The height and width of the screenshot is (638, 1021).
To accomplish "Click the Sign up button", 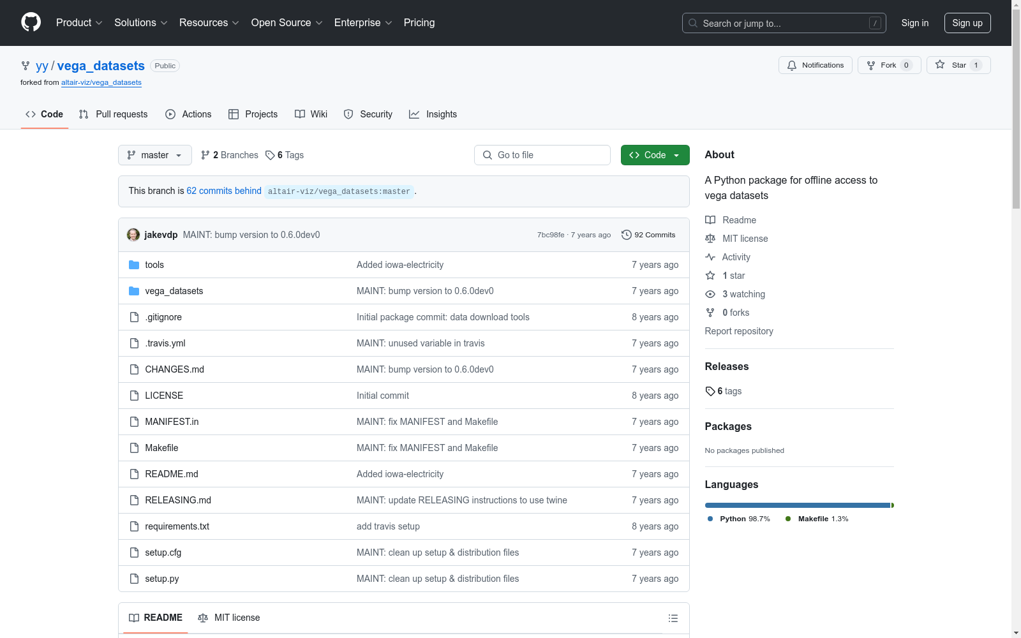I will pyautogui.click(x=967, y=23).
